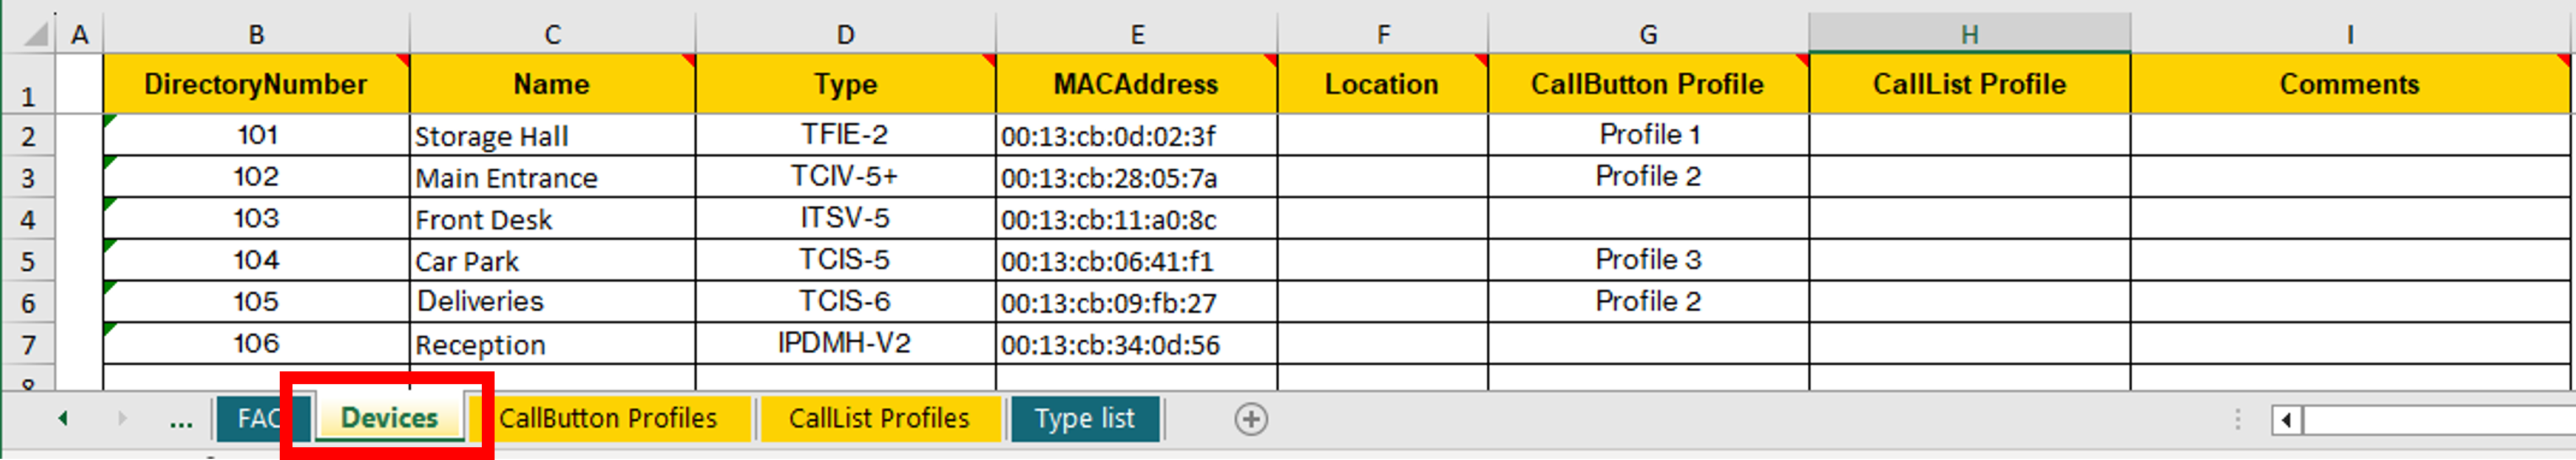Viewport: 2576px width, 460px height.
Task: Select column E header
Action: point(1137,35)
